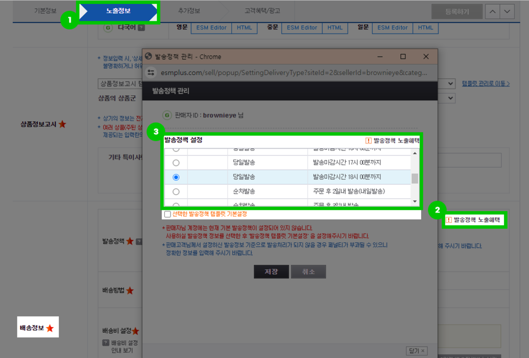Select 당일발송 17시 00분까지 radio button
Viewport: 529px width, 358px height.
(x=176, y=163)
